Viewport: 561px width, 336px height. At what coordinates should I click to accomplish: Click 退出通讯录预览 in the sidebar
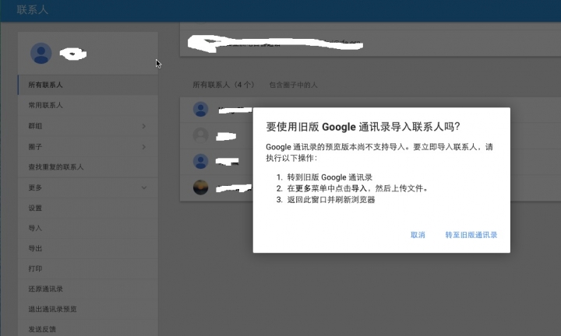88,310
